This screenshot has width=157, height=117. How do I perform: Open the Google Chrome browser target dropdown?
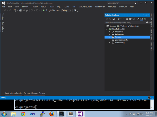[60, 10]
